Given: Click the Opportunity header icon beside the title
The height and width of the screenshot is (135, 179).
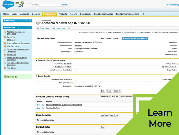Looking at the screenshot, I should click(x=38, y=22).
